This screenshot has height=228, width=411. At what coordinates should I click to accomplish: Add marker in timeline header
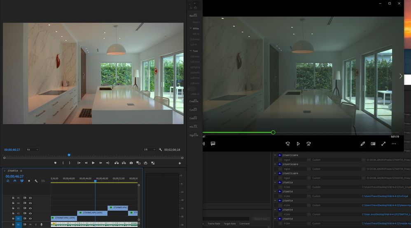pyautogui.click(x=29, y=181)
